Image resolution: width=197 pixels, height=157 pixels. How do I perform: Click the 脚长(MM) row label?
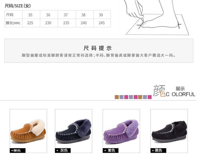click(x=13, y=23)
